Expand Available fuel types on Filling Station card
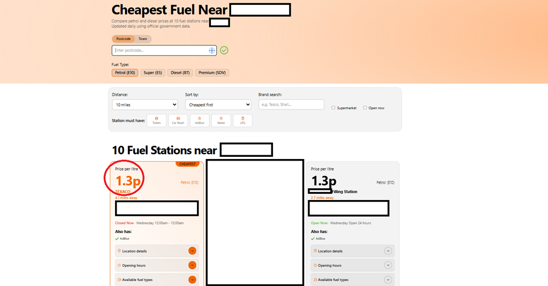This screenshot has width=548, height=286. click(x=353, y=280)
